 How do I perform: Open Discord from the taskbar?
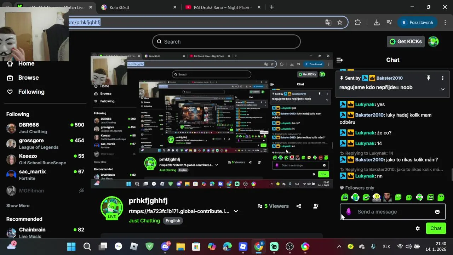(x=165, y=246)
